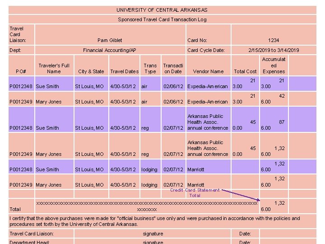This screenshot has width=325, height=244.
Task: Select 'Mary Jones' in the air transaction row
Action: [54, 99]
